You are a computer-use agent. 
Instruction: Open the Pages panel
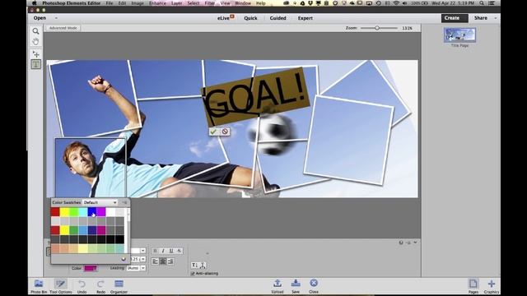click(473, 286)
